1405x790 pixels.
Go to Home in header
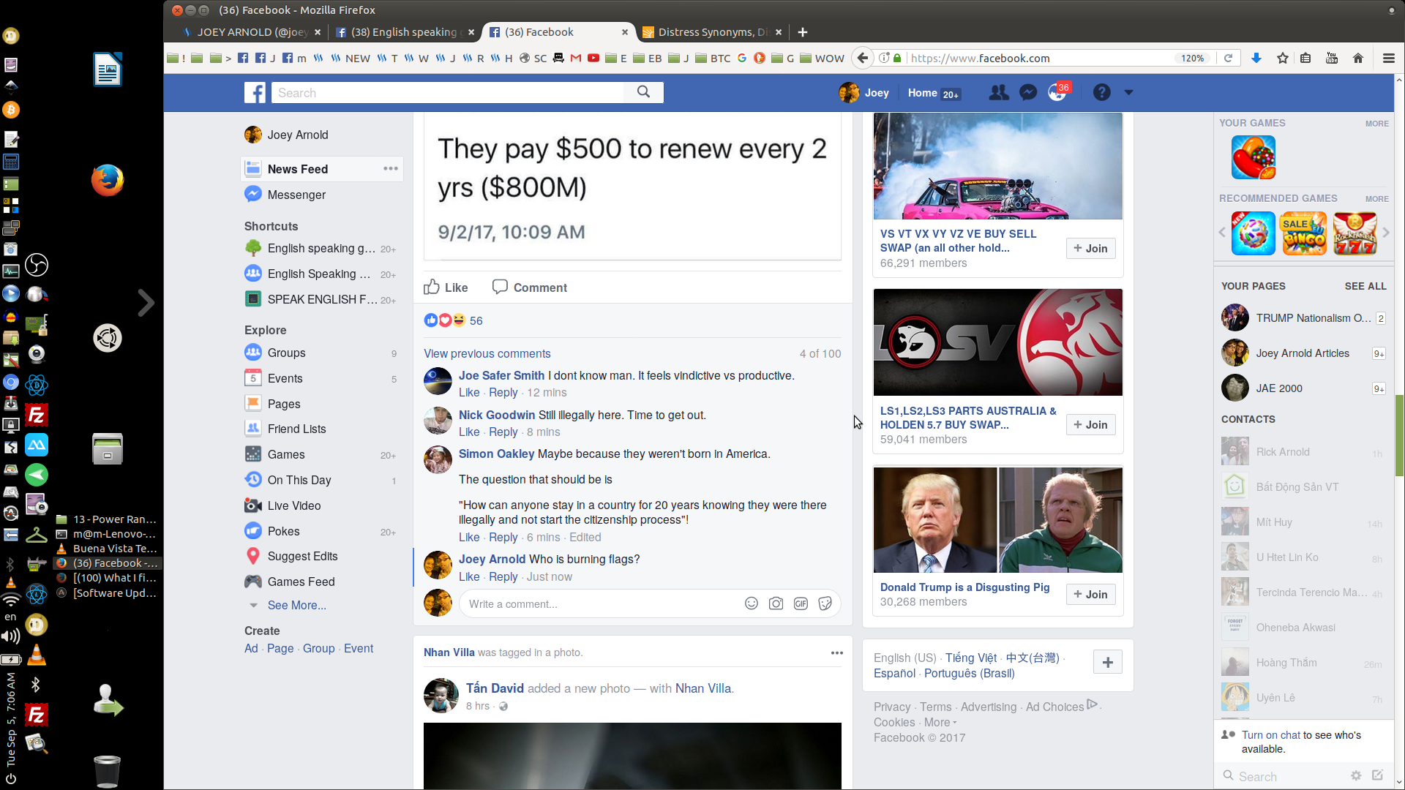[x=922, y=92]
